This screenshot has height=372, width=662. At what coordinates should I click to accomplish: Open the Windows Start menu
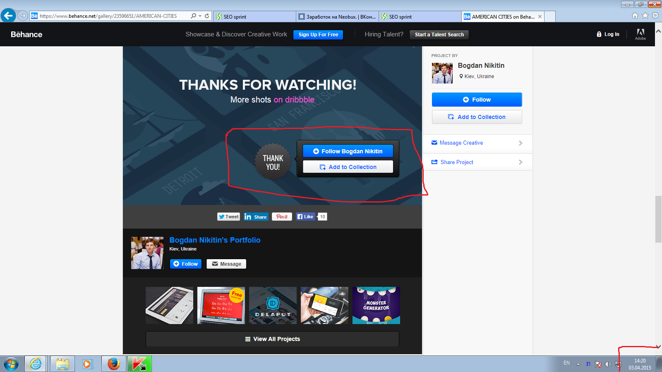[11, 364]
